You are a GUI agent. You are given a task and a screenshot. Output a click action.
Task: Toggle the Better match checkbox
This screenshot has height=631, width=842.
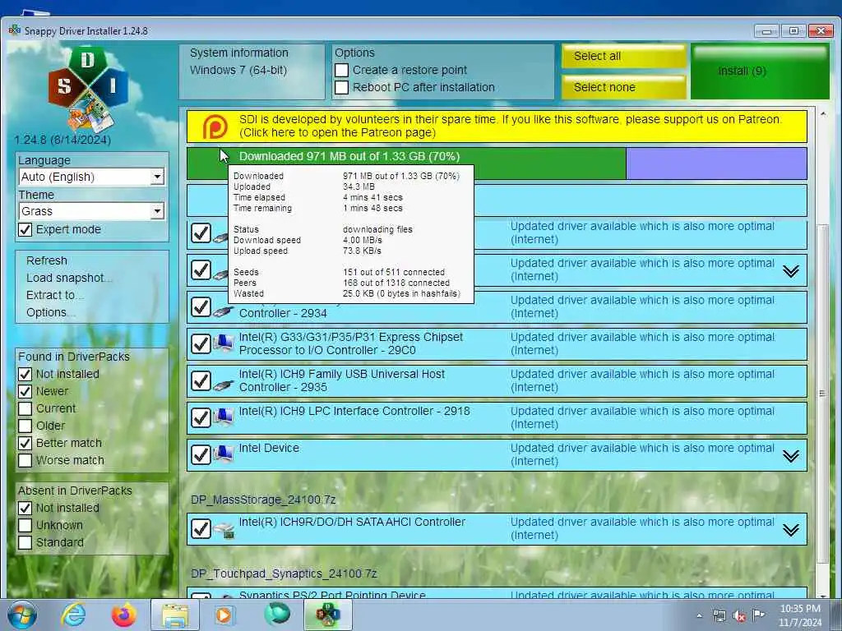coord(25,443)
